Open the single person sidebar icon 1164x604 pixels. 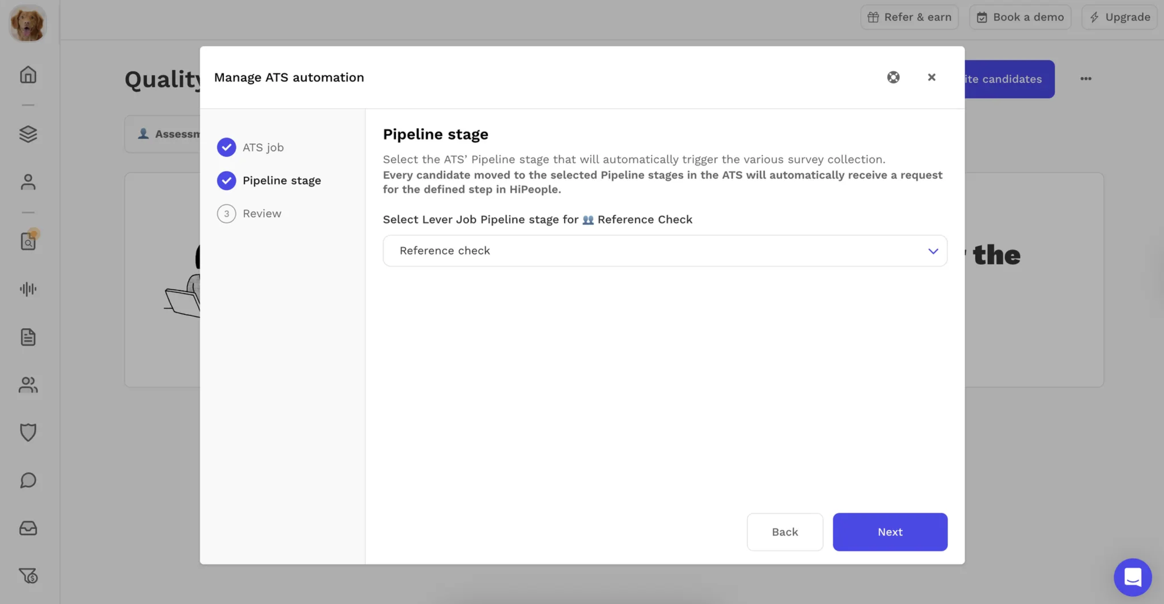tap(28, 182)
